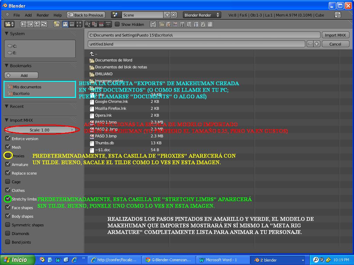Collapse the Import MHX panel

pos(7,120)
